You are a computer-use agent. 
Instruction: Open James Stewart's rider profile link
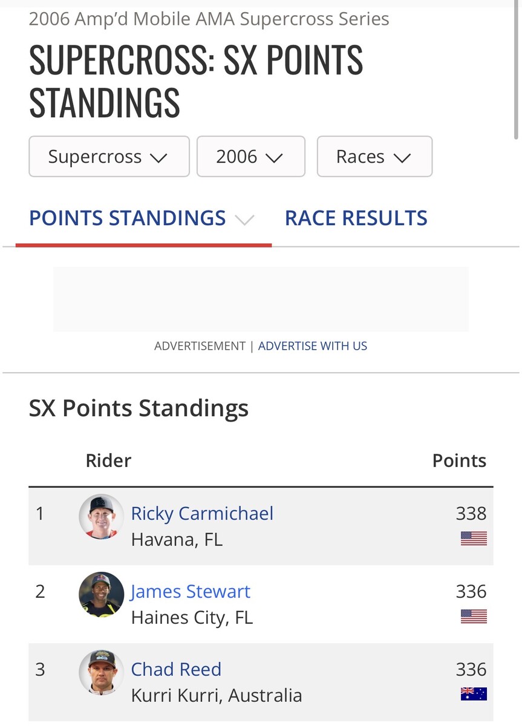pyautogui.click(x=191, y=591)
